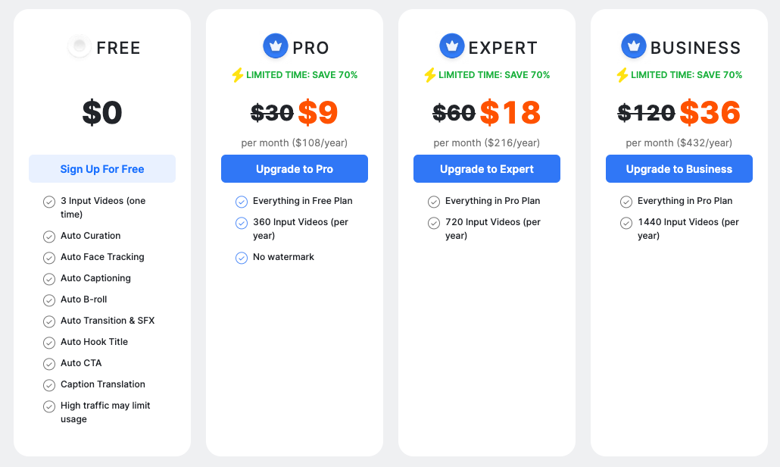
Task: Click the lightning bolt in Business card
Action: pyautogui.click(x=622, y=75)
